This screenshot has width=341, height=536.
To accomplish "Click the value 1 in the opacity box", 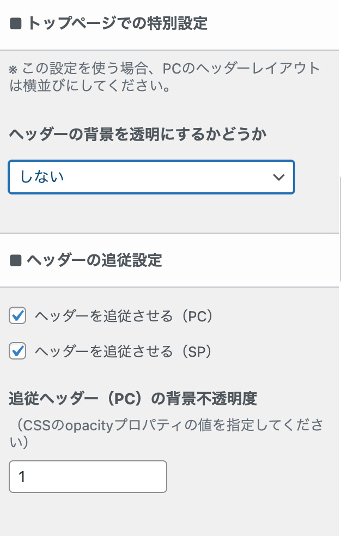I will [22, 477].
